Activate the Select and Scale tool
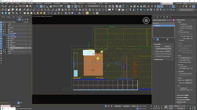Viewport: 197px width, 110px height. 48,6
